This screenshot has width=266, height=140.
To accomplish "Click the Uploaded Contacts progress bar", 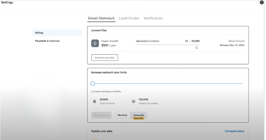I will click(x=168, y=45).
